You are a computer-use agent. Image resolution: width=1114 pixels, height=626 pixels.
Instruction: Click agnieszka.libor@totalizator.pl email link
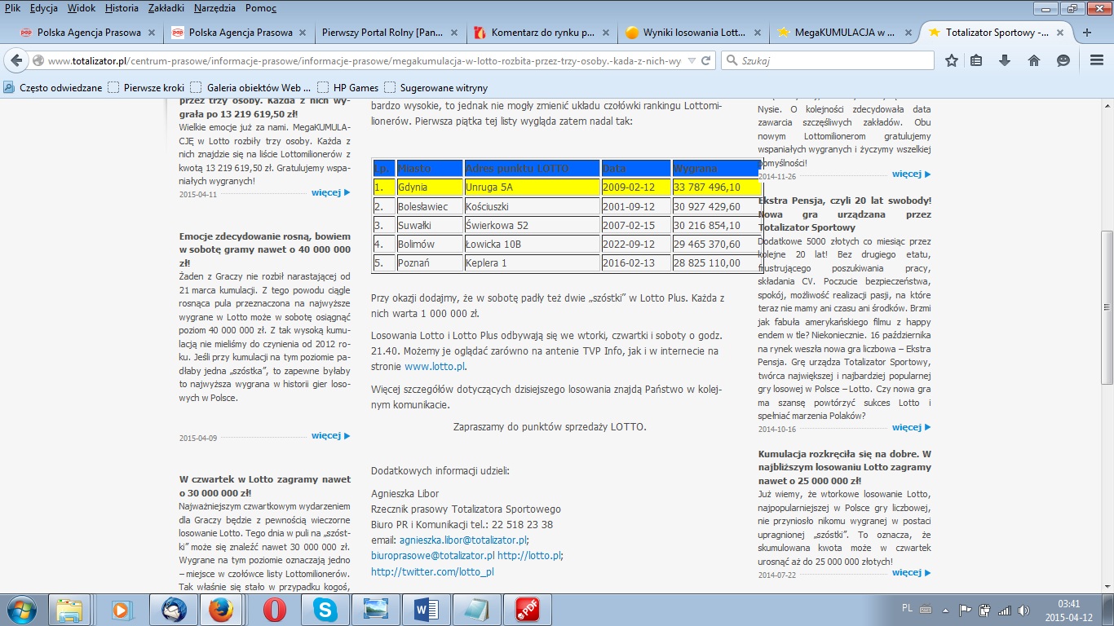(463, 540)
